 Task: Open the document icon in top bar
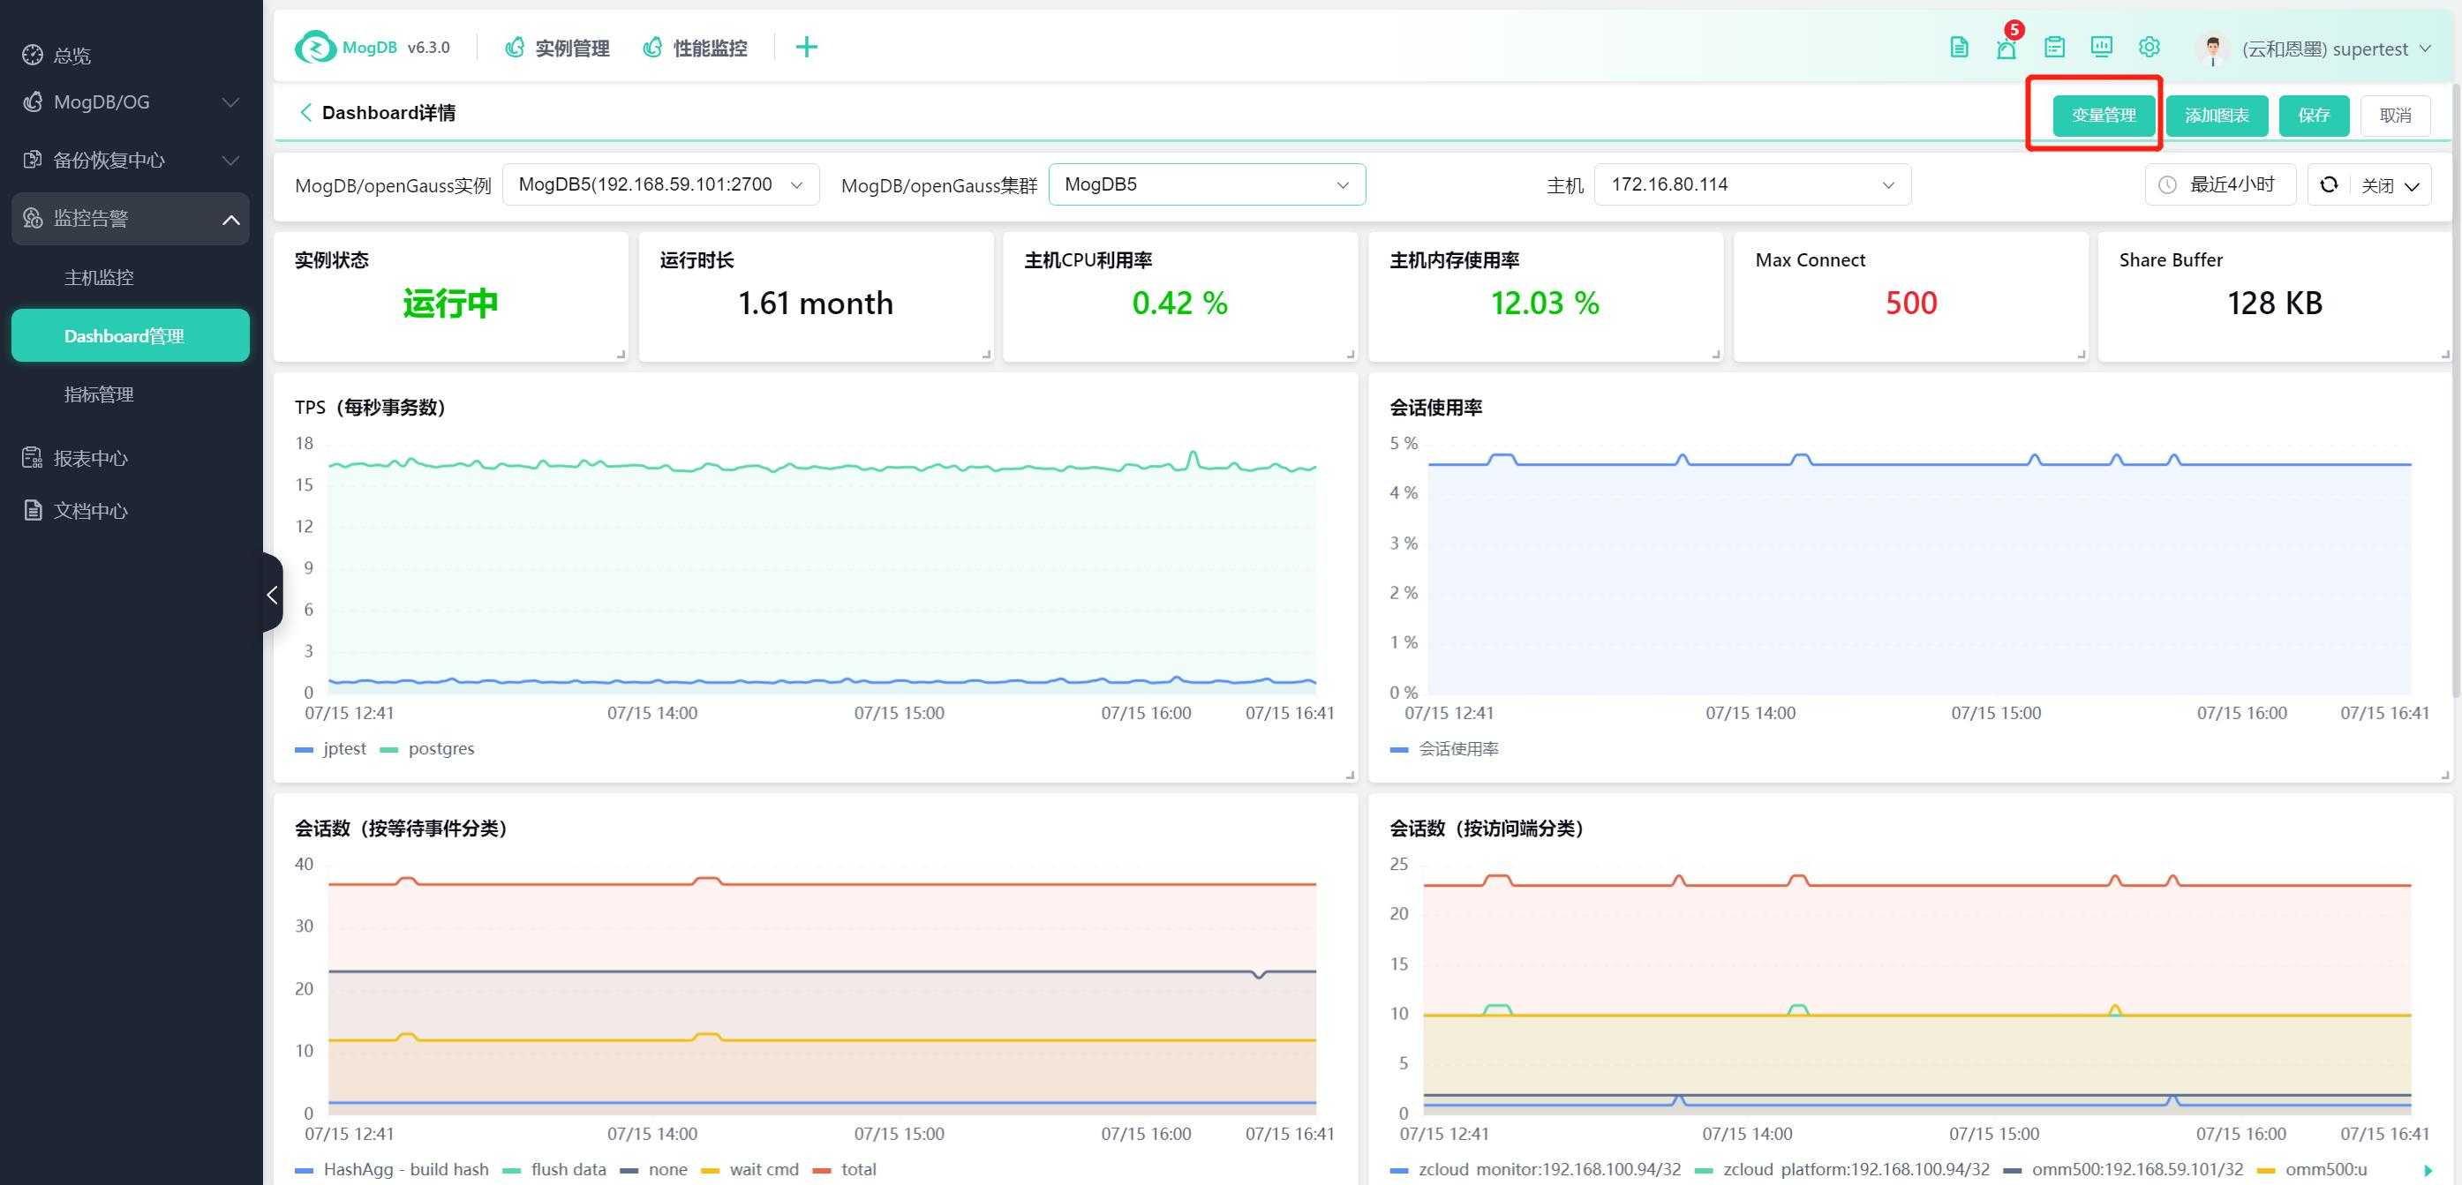point(1958,47)
